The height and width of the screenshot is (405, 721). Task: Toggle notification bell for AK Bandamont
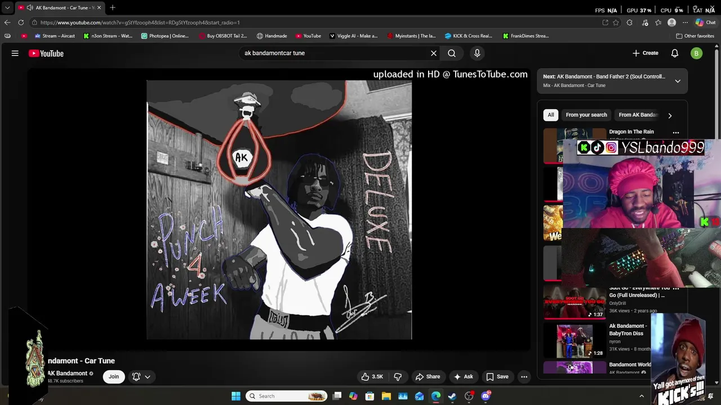136,376
